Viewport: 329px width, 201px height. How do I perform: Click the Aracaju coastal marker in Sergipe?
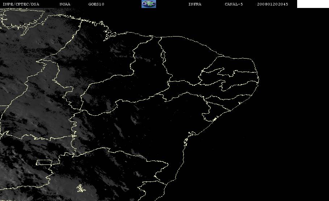point(214,119)
